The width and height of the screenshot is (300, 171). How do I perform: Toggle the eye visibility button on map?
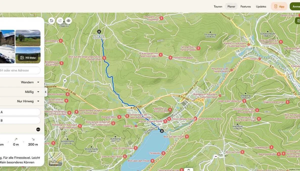coord(68,21)
